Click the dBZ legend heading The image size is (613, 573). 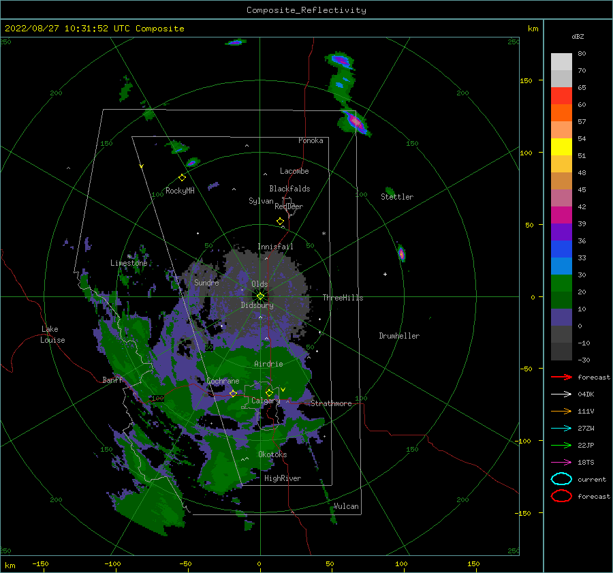tap(578, 36)
